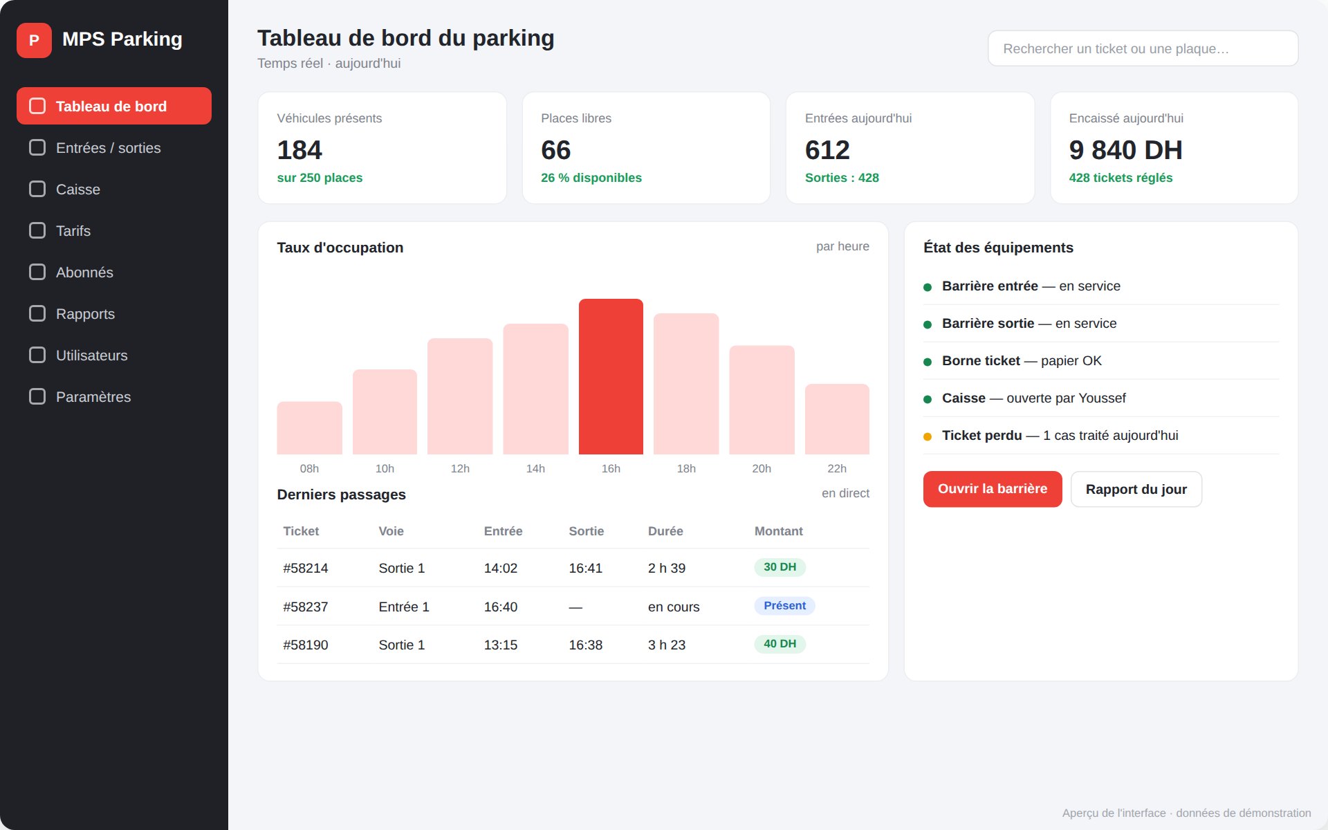Click the Sorties : 428 text
The image size is (1328, 830).
point(842,178)
